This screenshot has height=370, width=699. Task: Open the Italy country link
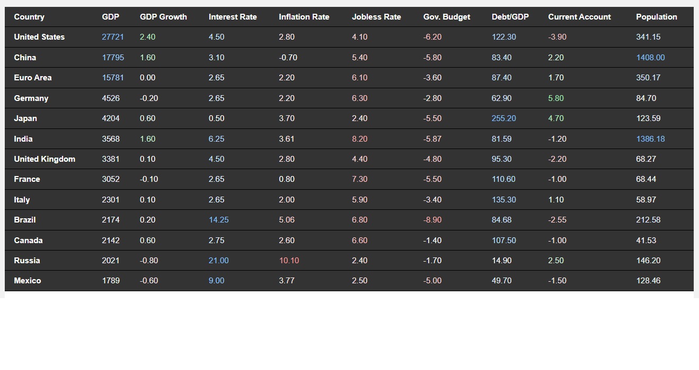(22, 200)
